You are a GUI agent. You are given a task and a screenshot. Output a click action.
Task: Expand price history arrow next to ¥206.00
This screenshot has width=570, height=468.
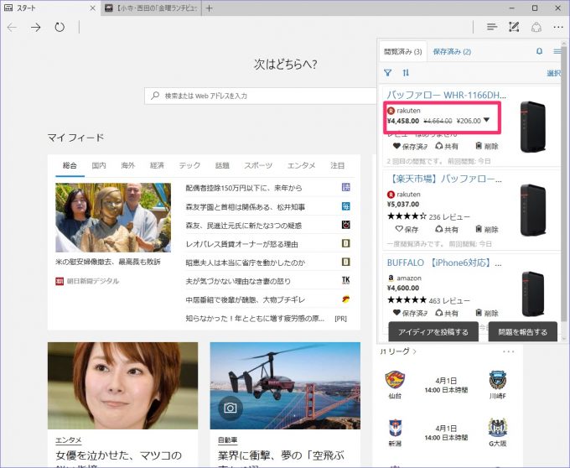coord(487,120)
